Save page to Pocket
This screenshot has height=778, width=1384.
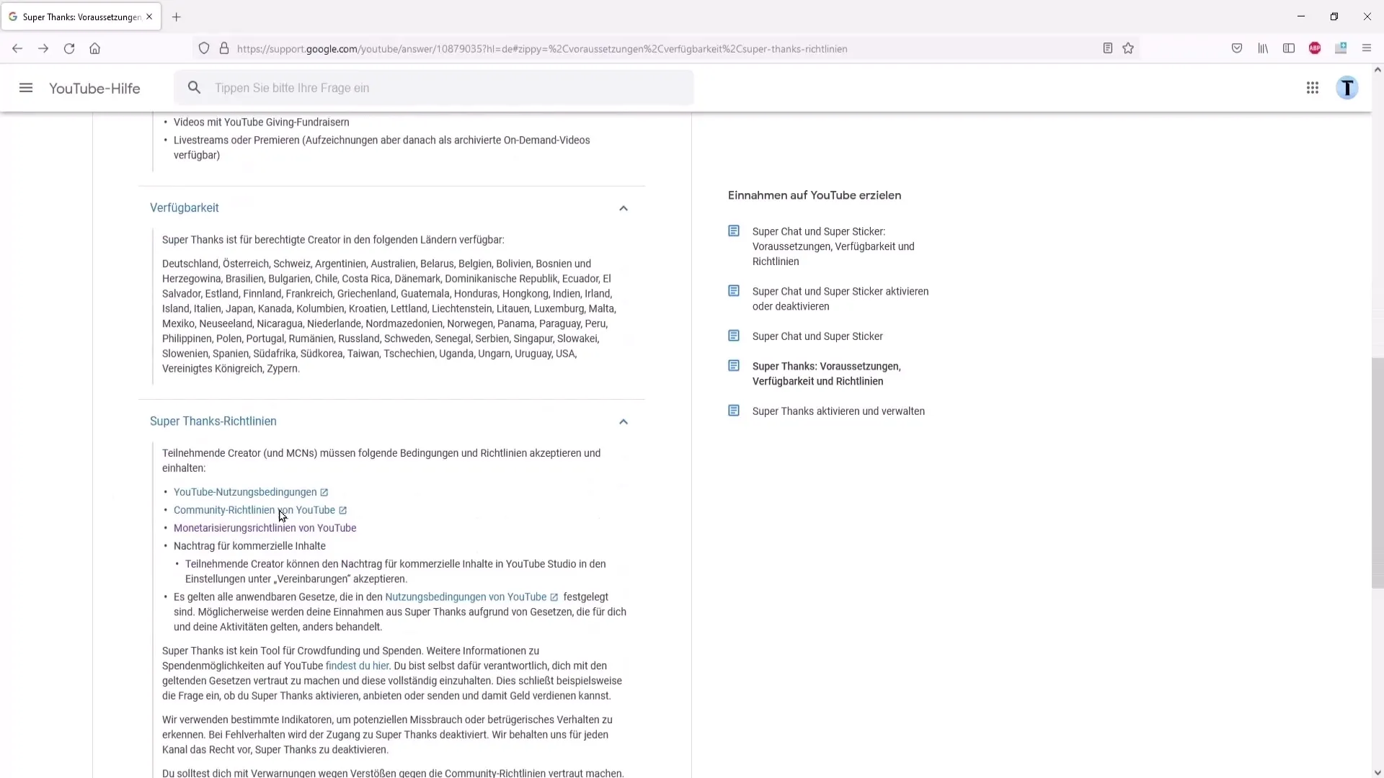coord(1237,48)
